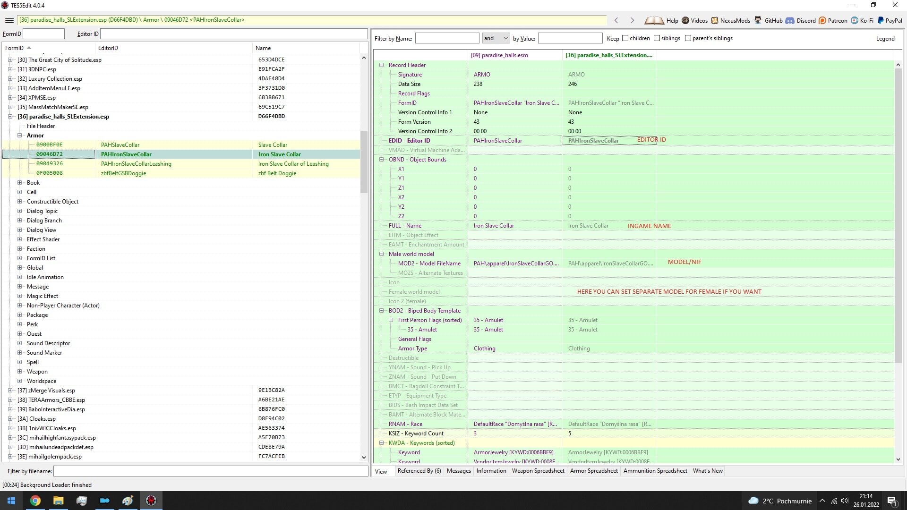Collapse the Armor group node

(20, 136)
